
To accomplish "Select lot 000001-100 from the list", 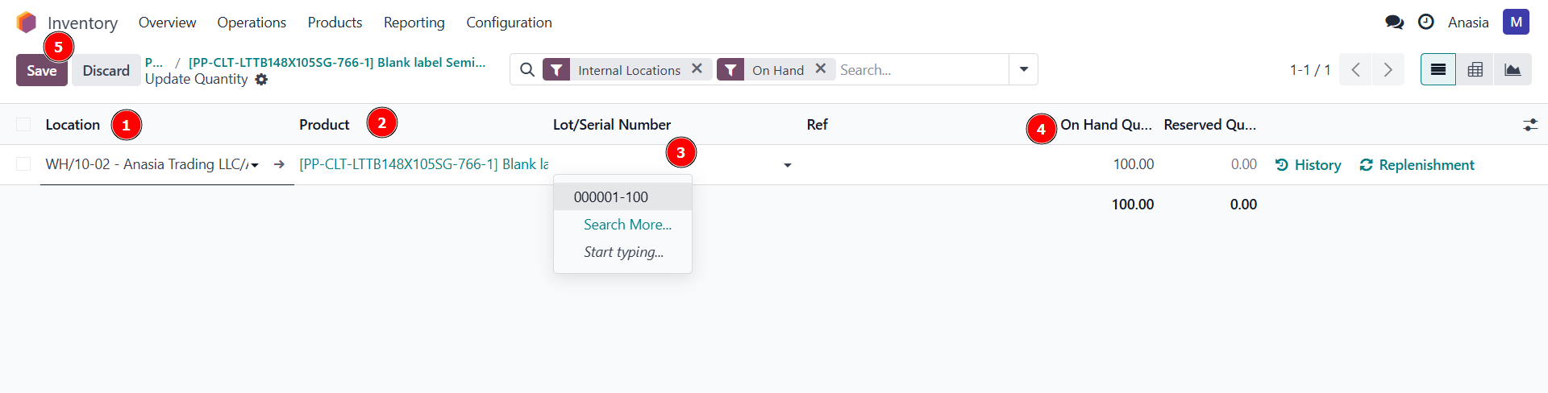I will pyautogui.click(x=611, y=197).
